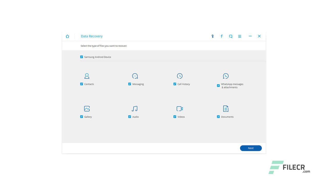Toggle the WhatsApp messages & attachments checkbox
This screenshot has width=328, height=184.
218,85
